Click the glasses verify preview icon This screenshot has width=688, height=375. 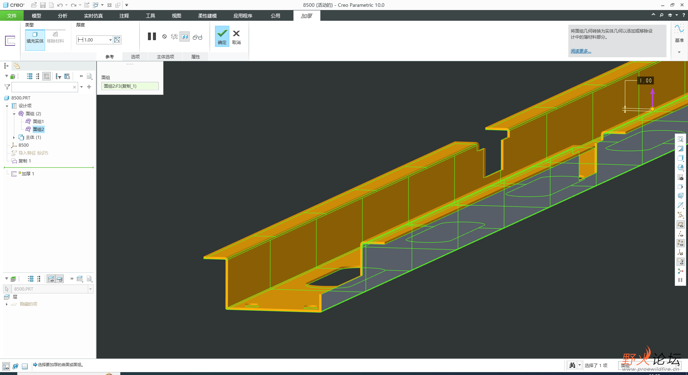(197, 37)
